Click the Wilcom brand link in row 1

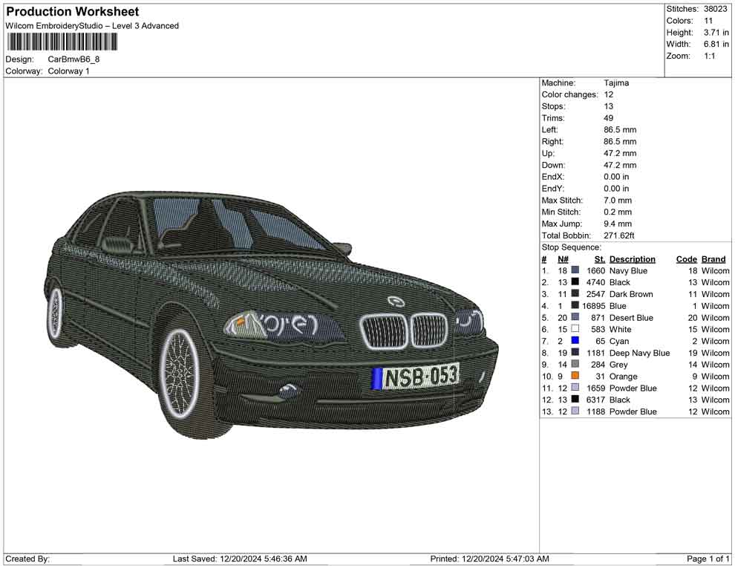(x=714, y=270)
